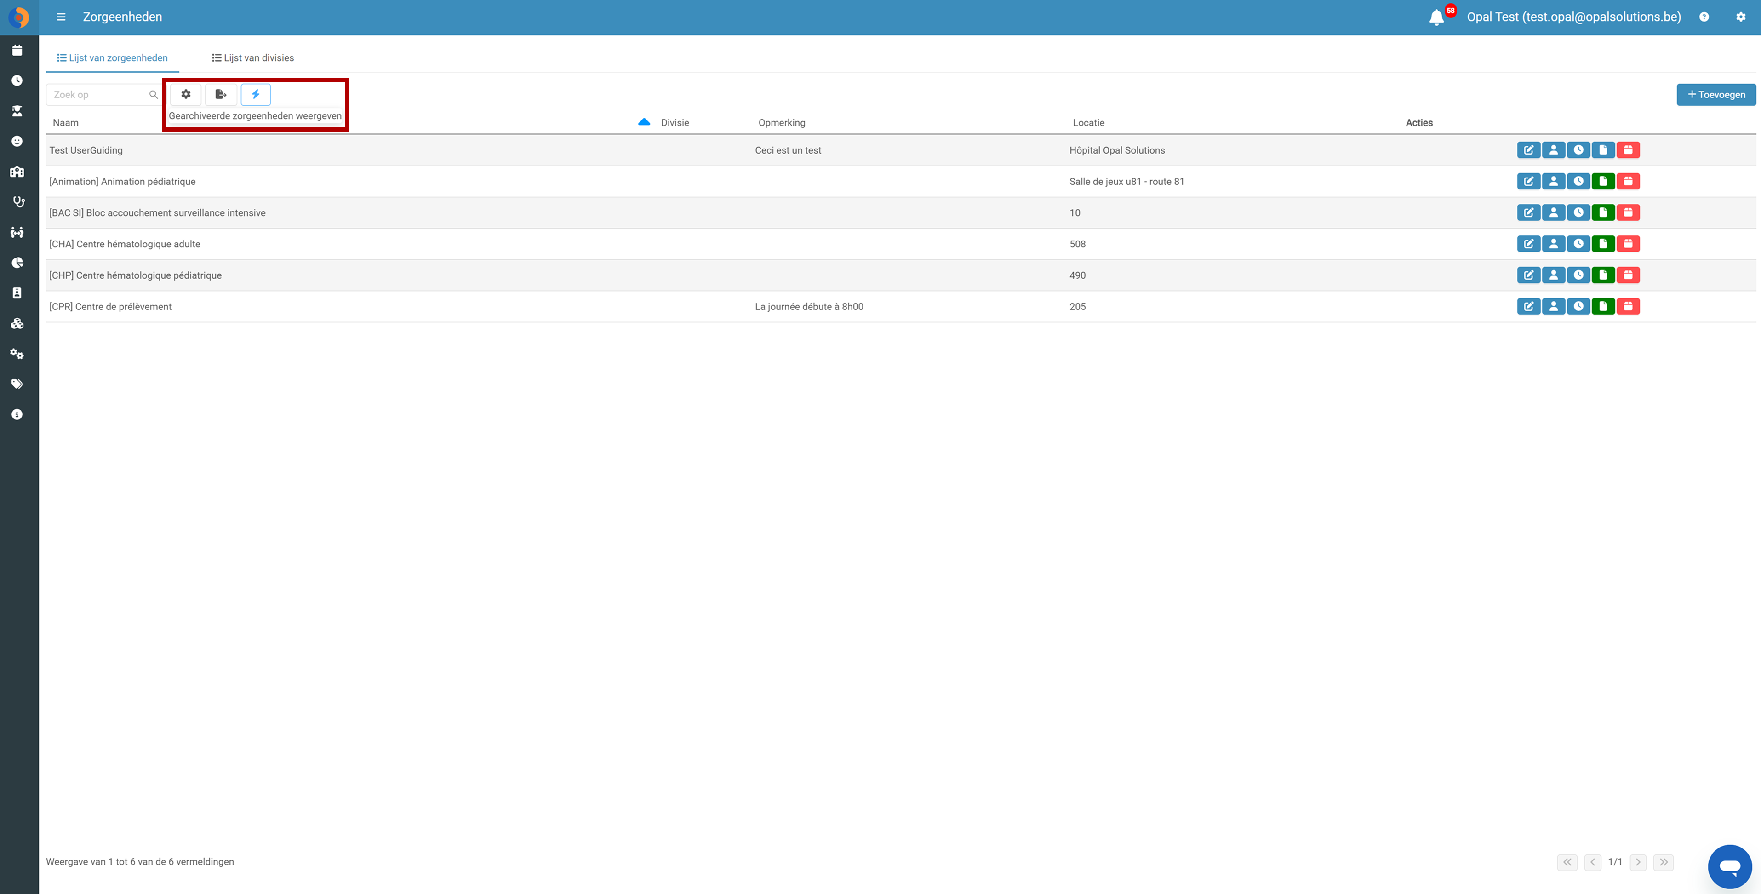Open the info circle sidebar icon
The width and height of the screenshot is (1761, 894).
pyautogui.click(x=17, y=414)
